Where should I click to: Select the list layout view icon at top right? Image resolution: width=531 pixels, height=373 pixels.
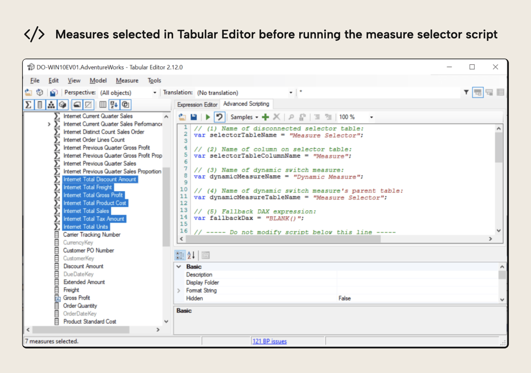point(500,92)
